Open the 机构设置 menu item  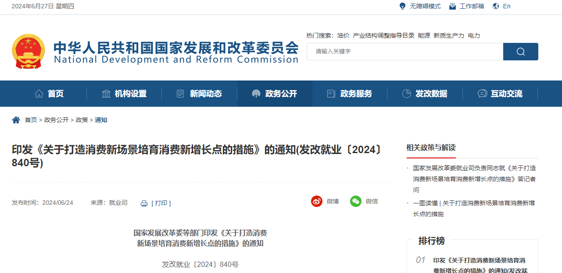click(131, 94)
